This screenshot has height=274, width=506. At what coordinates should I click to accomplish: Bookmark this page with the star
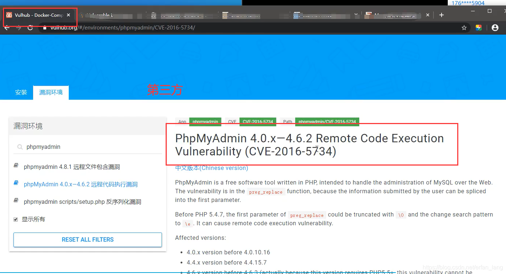click(x=464, y=28)
